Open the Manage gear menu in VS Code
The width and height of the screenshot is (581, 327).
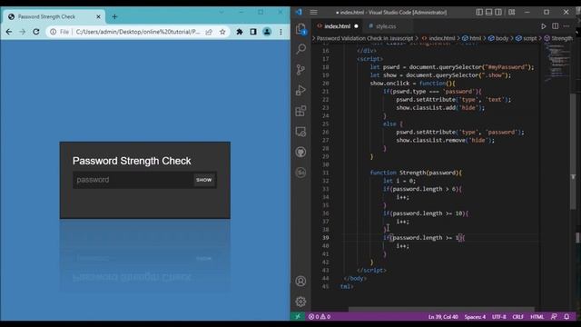(x=300, y=302)
